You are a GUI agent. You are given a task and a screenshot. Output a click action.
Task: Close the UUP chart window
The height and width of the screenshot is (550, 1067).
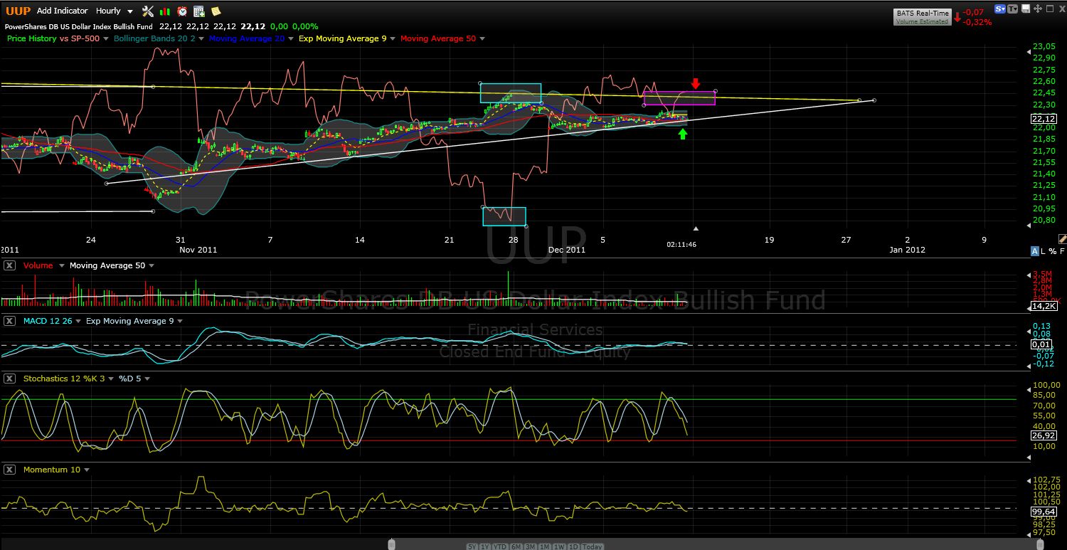tap(1061, 9)
